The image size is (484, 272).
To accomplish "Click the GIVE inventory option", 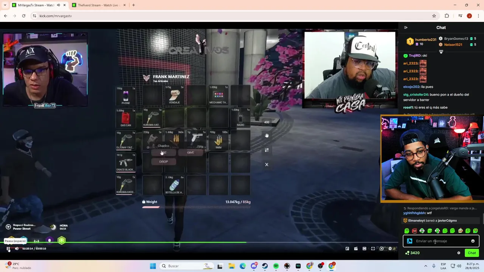I will tap(191, 153).
